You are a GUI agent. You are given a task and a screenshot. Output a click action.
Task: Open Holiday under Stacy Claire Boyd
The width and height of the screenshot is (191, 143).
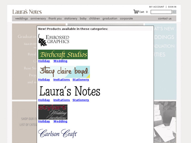point(44,80)
